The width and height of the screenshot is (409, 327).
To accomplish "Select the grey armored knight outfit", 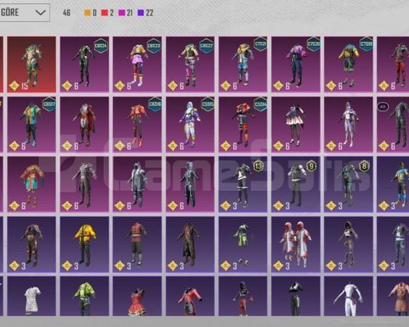I will (x=84, y=185).
